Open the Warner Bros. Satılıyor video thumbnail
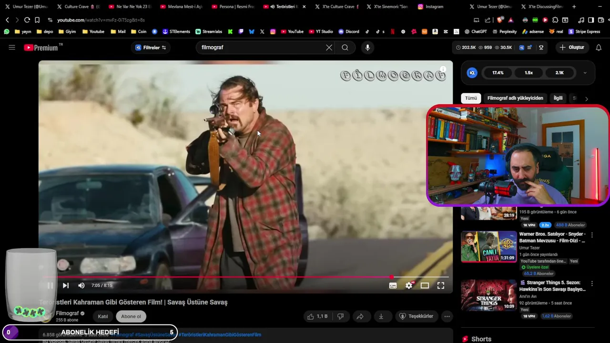 coord(488,247)
